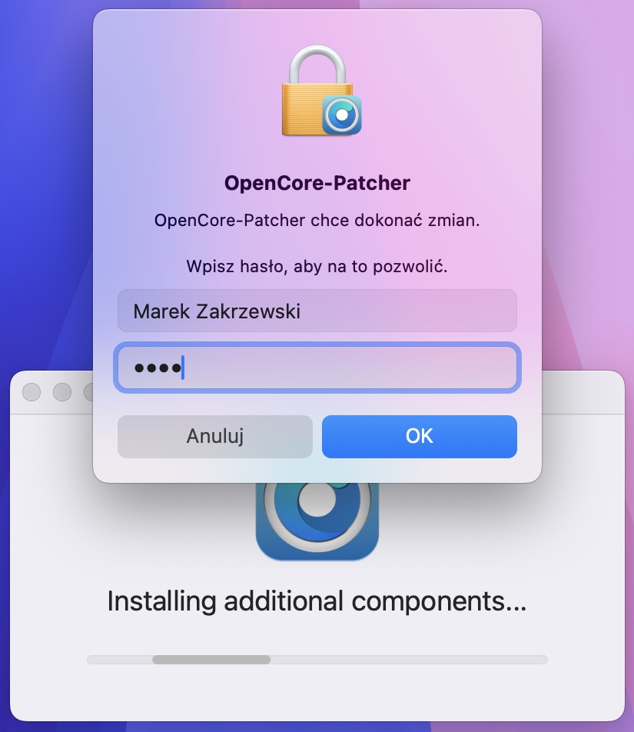Viewport: 634px width, 732px height.
Task: Click the empty left end of progress bar
Action: [x=120, y=660]
